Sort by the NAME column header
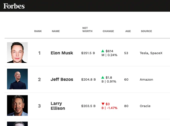The width and height of the screenshot is (170, 126). (x=56, y=31)
